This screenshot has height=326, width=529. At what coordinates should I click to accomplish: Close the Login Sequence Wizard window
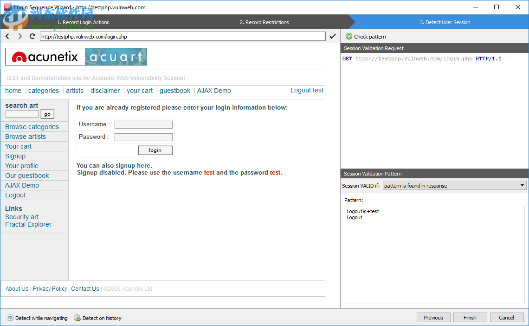click(x=517, y=7)
